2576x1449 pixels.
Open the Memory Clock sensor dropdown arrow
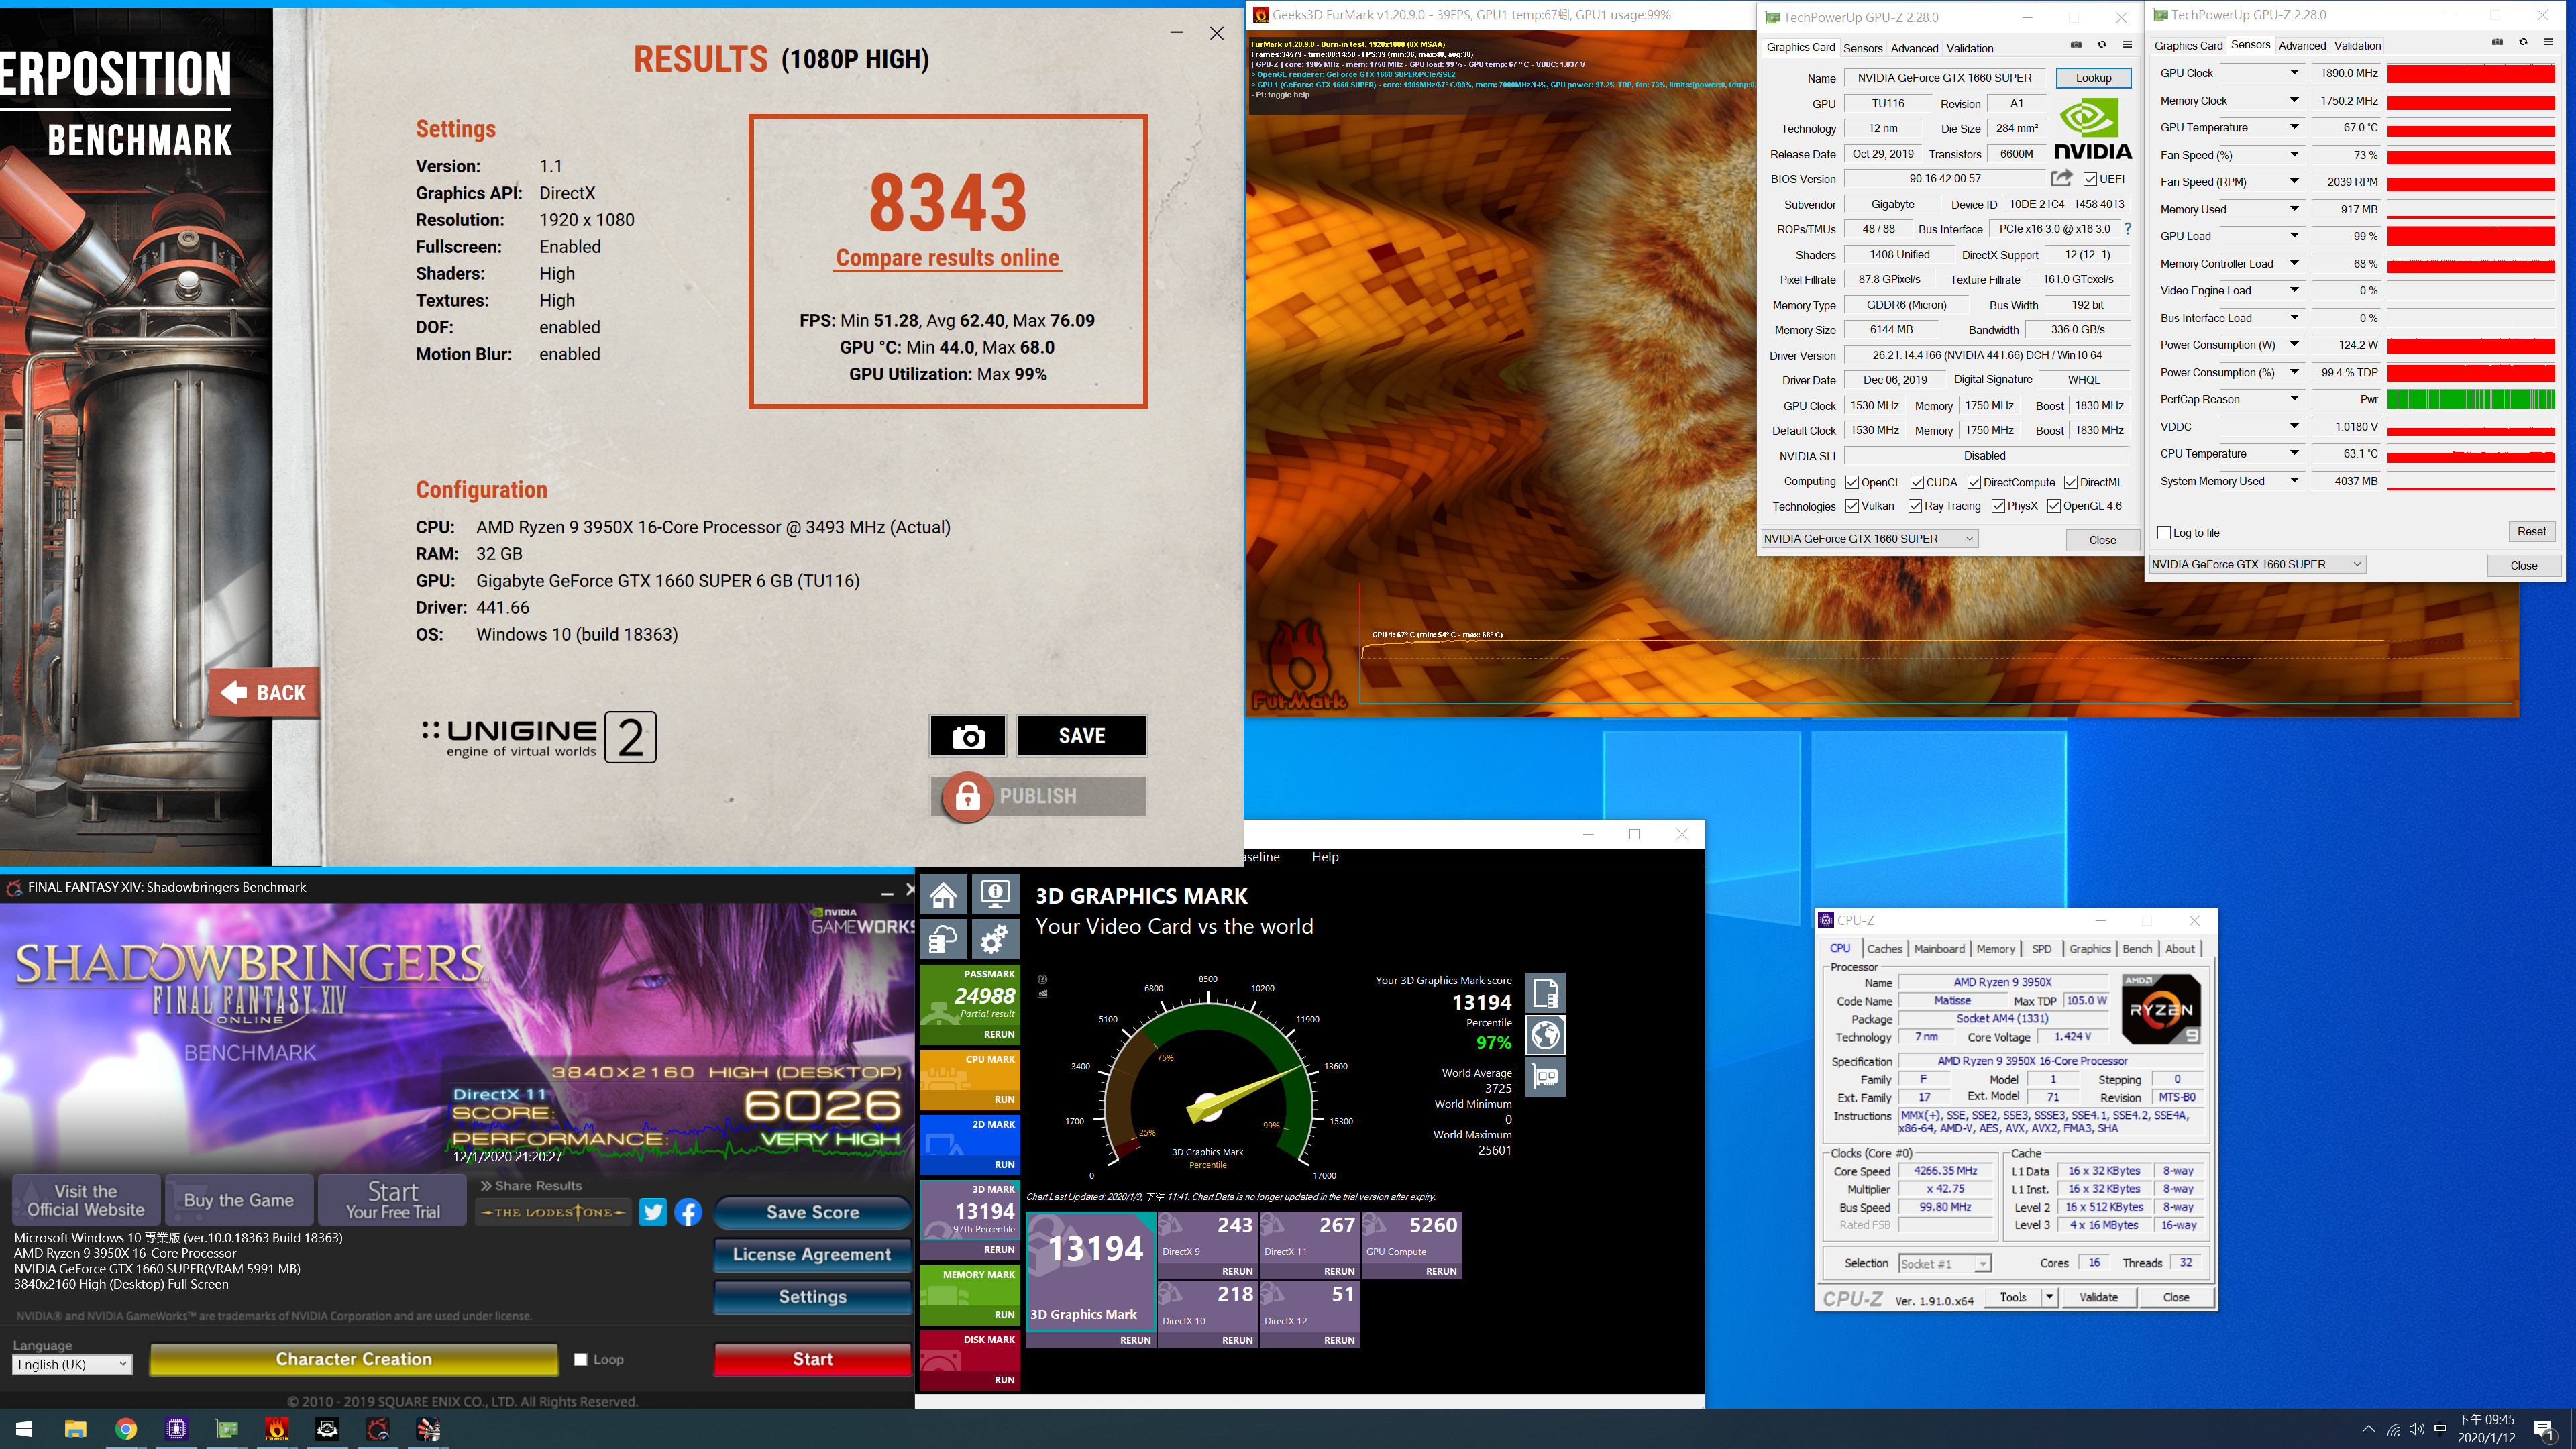click(x=2294, y=100)
